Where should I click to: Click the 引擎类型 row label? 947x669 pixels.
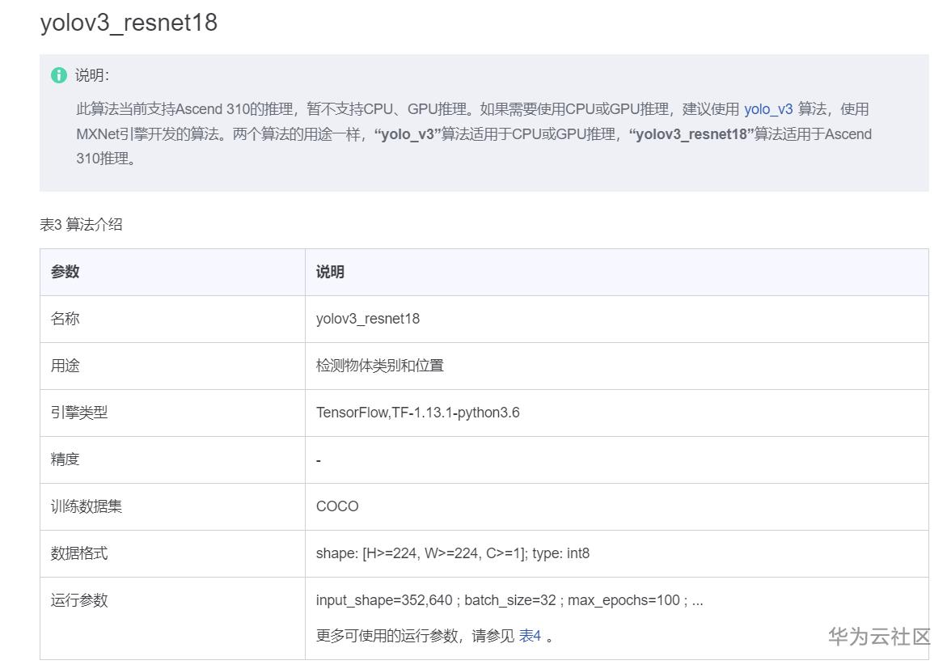click(x=79, y=413)
